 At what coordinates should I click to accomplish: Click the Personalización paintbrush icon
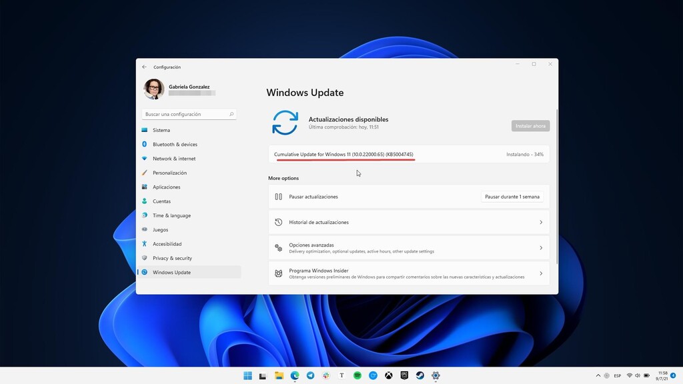[x=145, y=173]
